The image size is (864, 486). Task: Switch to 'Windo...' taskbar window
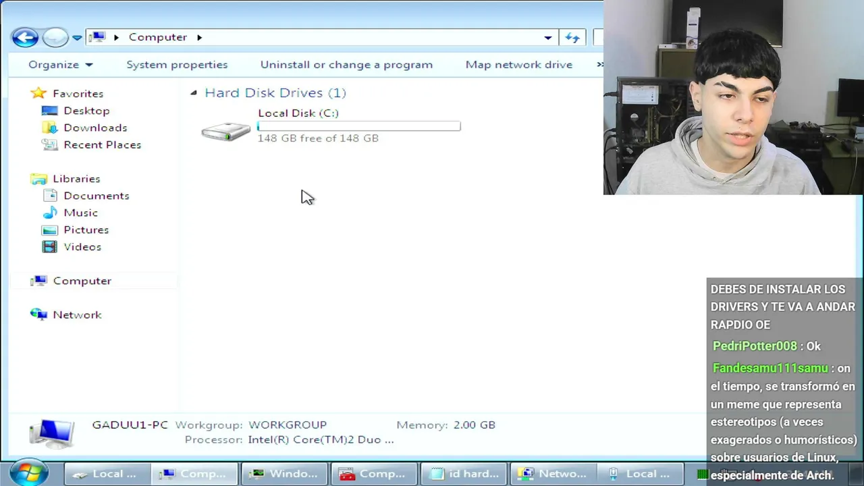point(284,474)
